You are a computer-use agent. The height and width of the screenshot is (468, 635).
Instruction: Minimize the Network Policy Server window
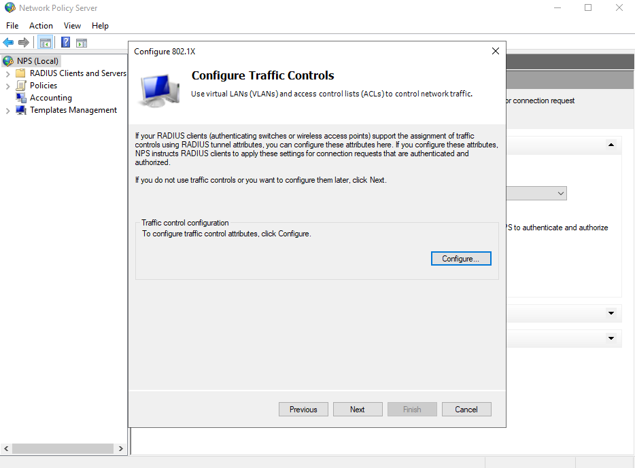[557, 7]
